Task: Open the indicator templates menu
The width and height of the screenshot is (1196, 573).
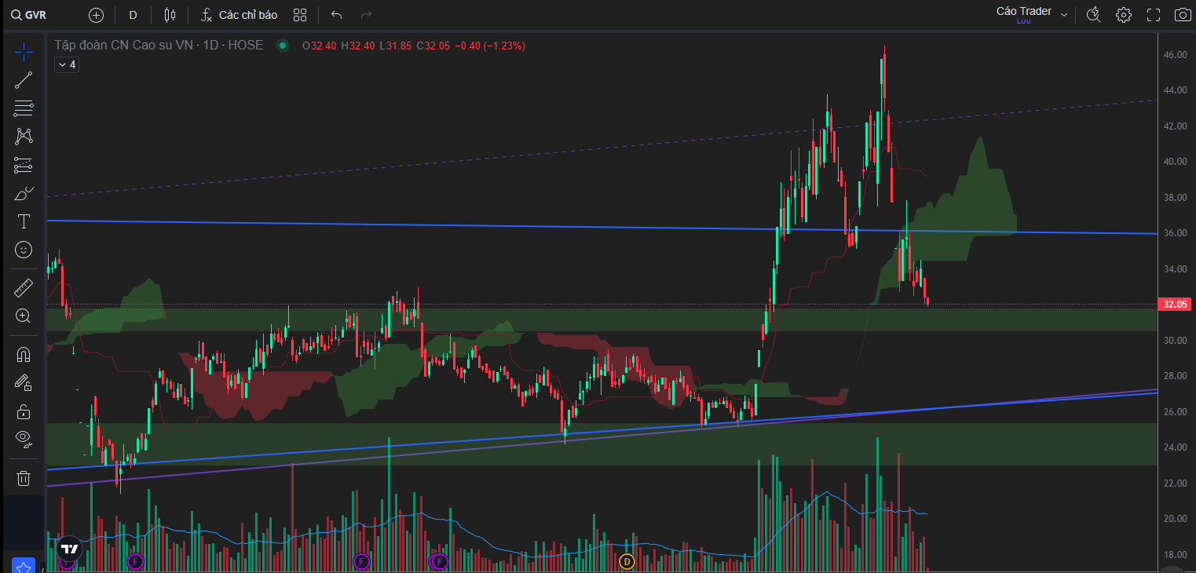Action: tap(299, 15)
